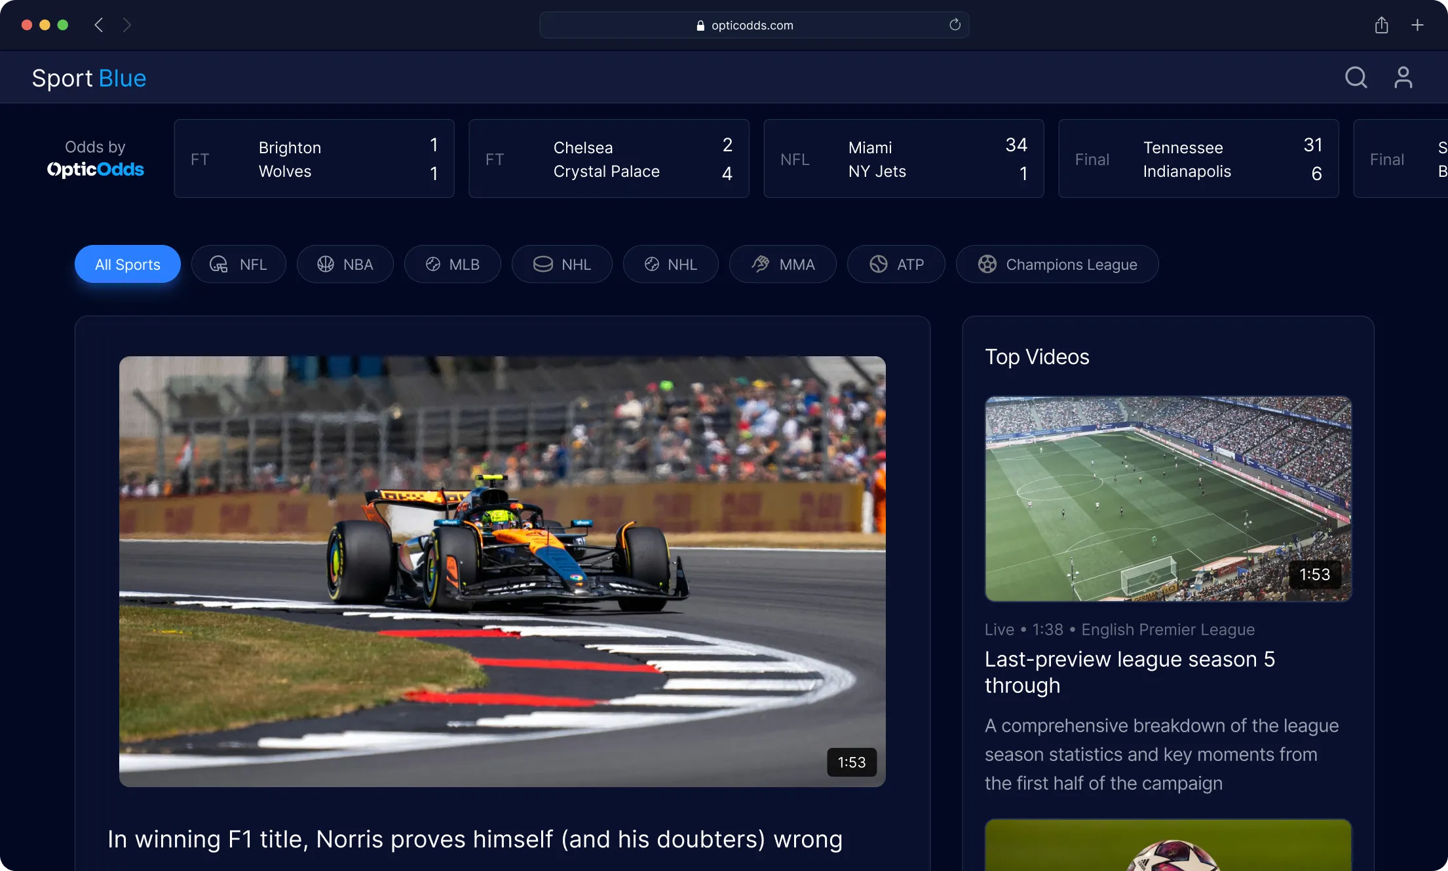Play the F1 race car video thumbnail
The width and height of the screenshot is (1448, 871).
coord(503,571)
